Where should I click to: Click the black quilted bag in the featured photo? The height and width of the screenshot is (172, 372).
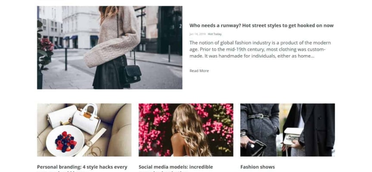coord(133,74)
